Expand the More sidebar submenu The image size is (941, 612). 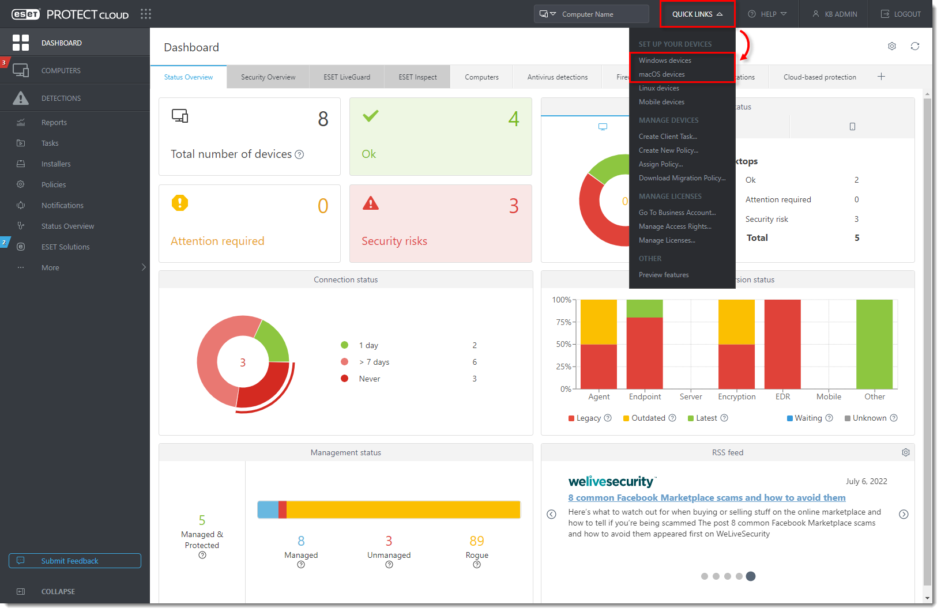click(144, 267)
